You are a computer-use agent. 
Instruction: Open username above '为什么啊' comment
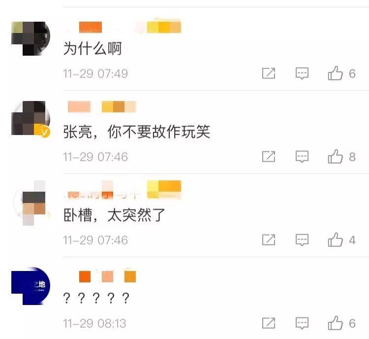point(124,27)
